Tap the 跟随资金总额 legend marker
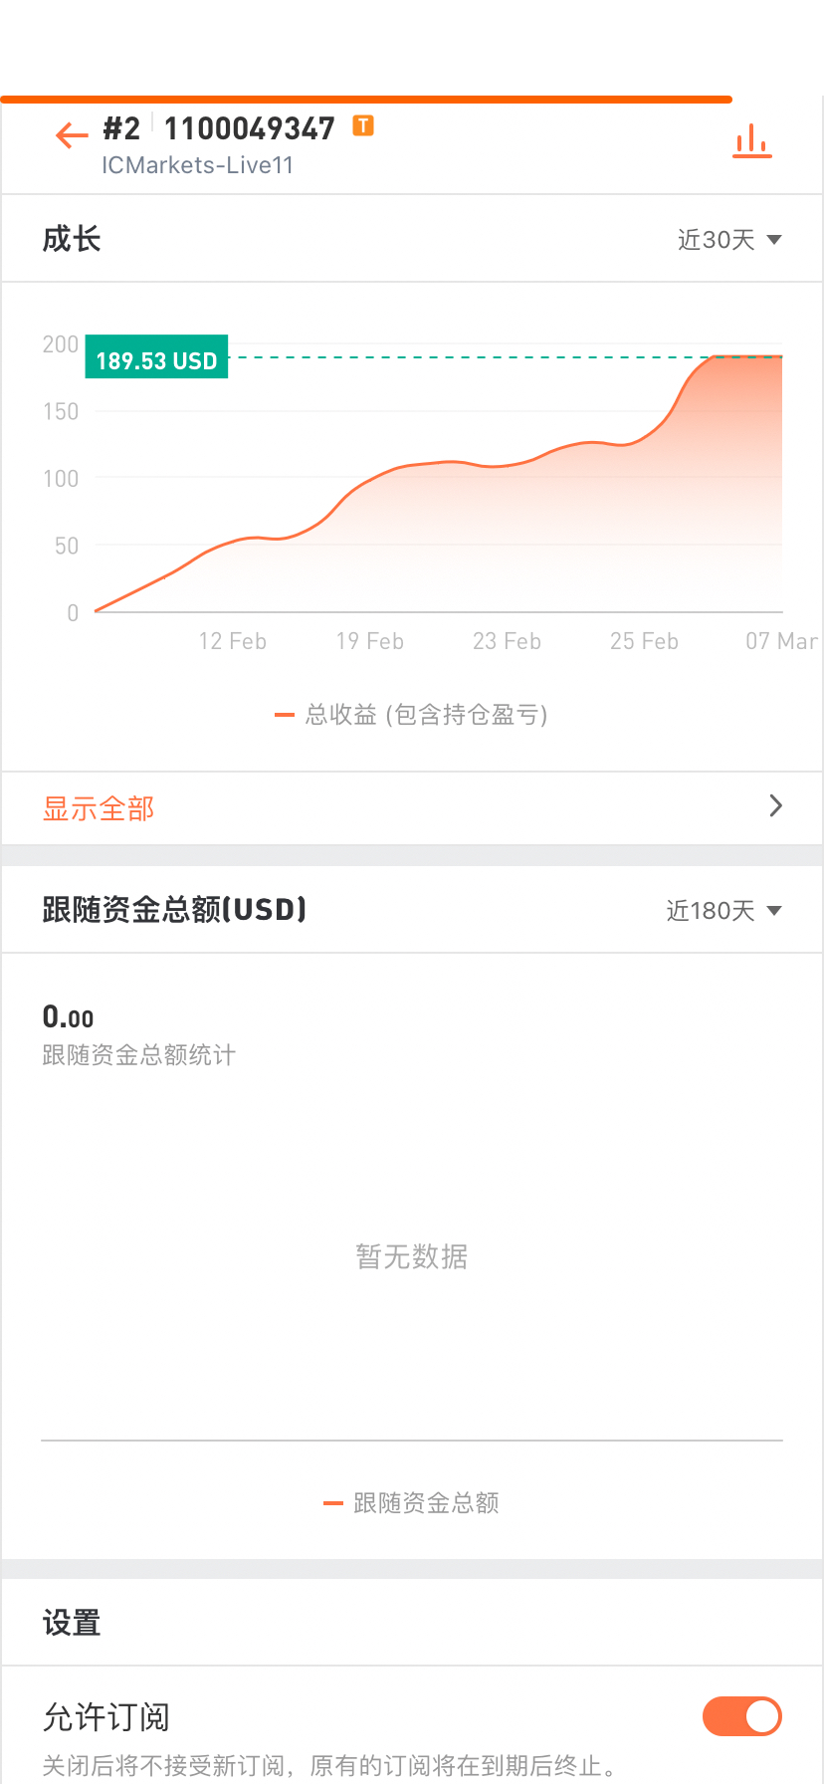824x1784 pixels. pyautogui.click(x=333, y=1503)
